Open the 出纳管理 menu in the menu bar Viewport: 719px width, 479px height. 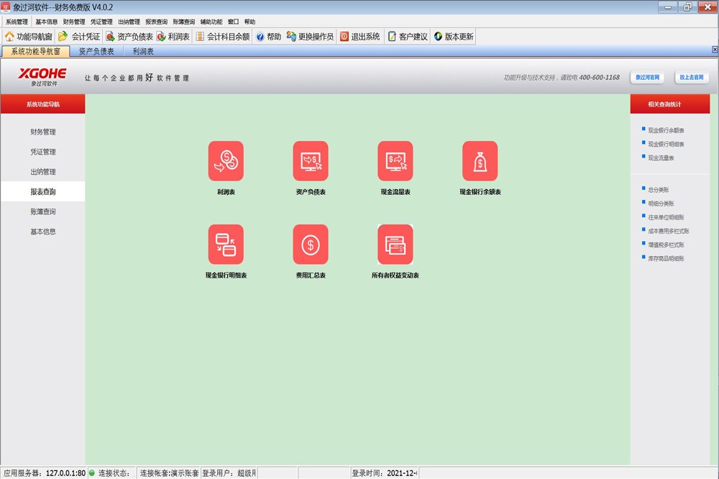tap(129, 22)
